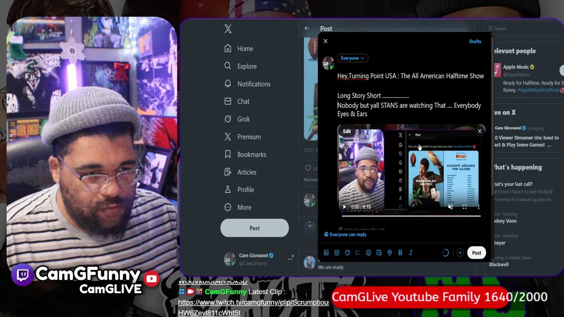
Task: Add a poll to the post
Action: pyautogui.click(x=358, y=253)
